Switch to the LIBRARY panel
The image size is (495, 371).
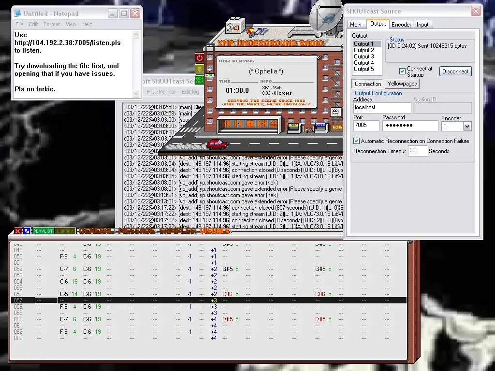pyautogui.click(x=65, y=231)
